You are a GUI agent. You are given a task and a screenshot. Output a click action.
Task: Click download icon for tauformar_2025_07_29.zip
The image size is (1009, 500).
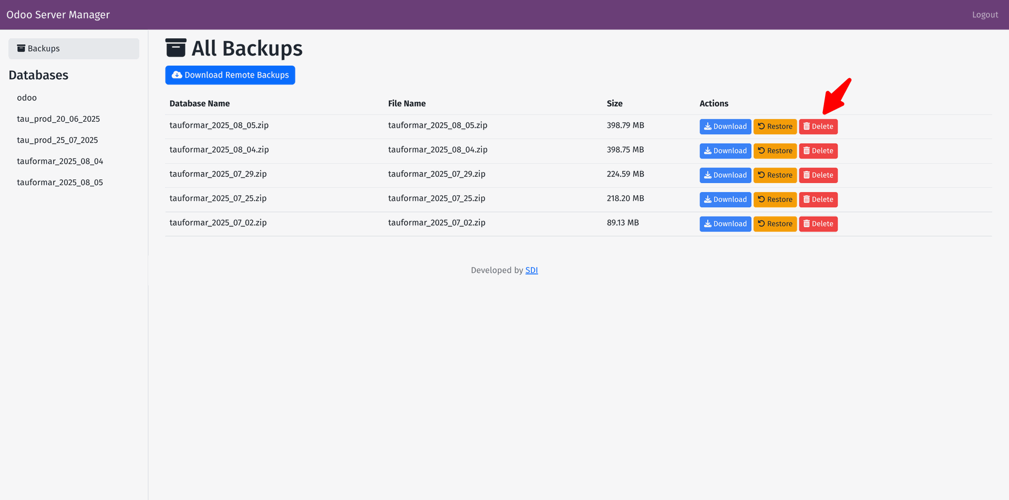707,175
